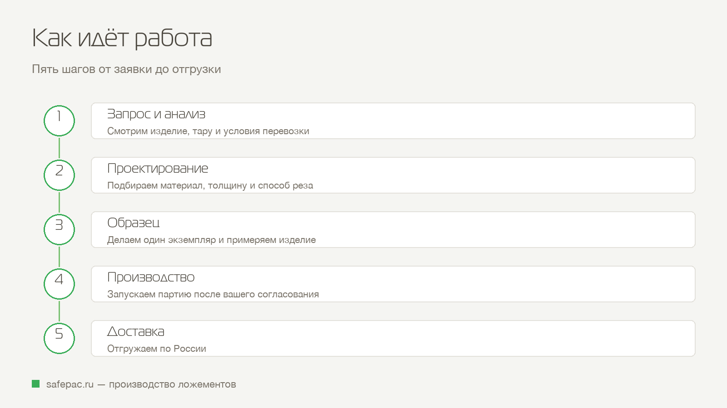This screenshot has height=408, width=727.
Task: Select the subtitle "Пять шагов от заявки до отгрузки"
Action: pos(126,69)
